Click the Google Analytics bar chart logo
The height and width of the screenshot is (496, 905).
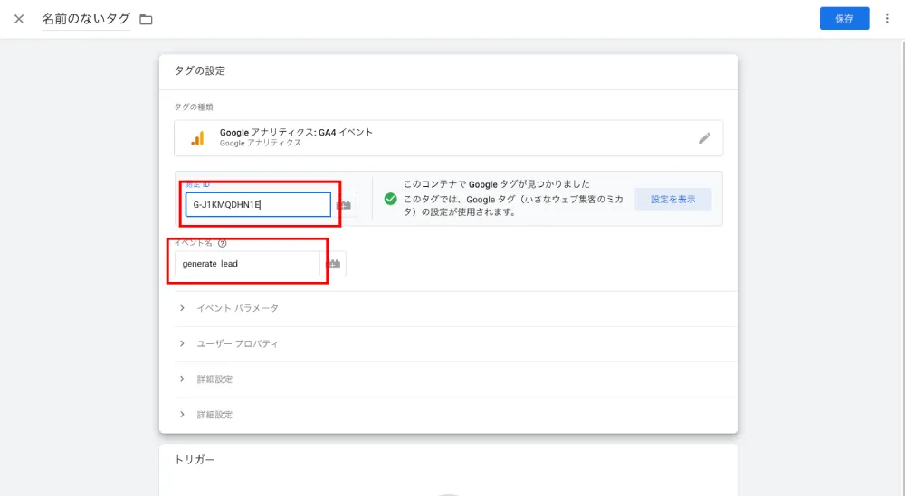(198, 138)
